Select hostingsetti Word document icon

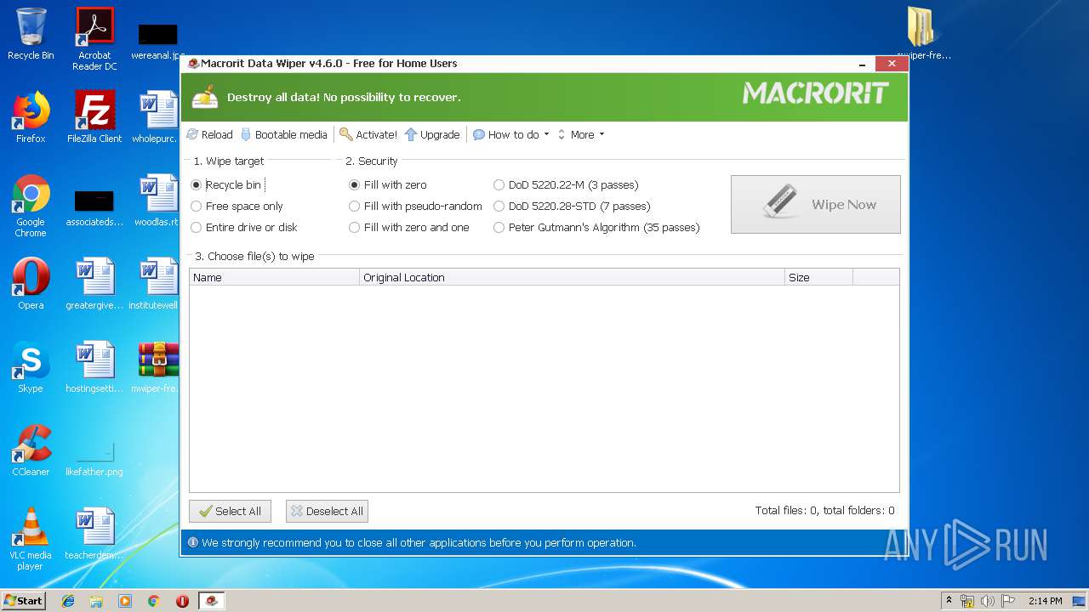[94, 367]
